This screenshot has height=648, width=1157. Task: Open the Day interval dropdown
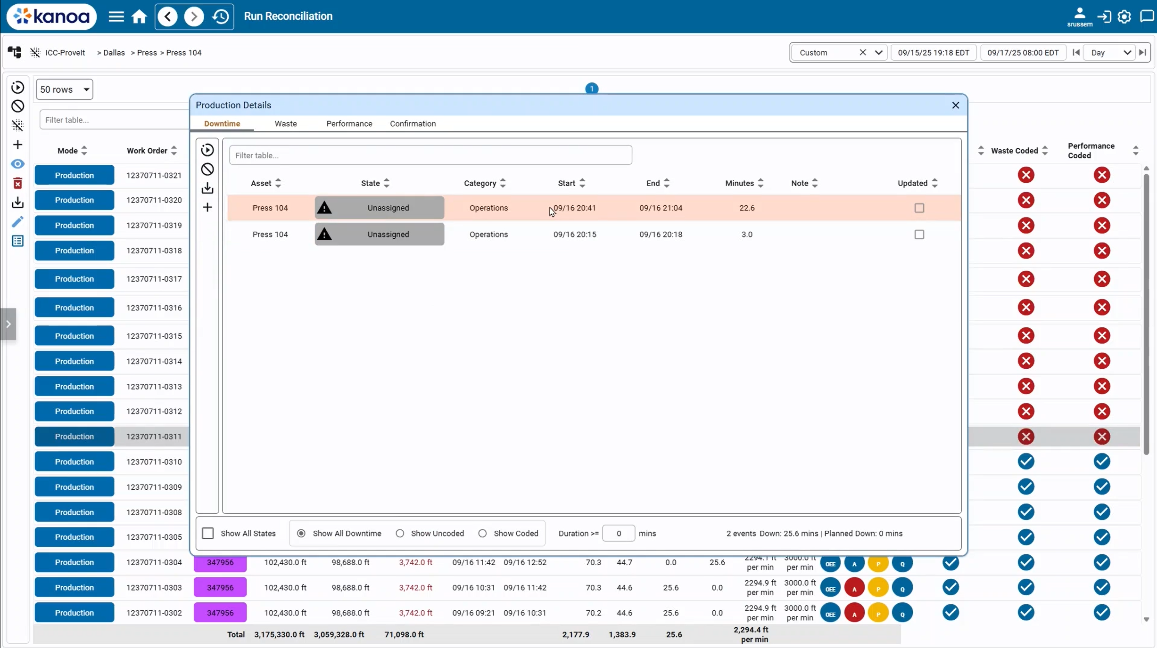click(1111, 53)
